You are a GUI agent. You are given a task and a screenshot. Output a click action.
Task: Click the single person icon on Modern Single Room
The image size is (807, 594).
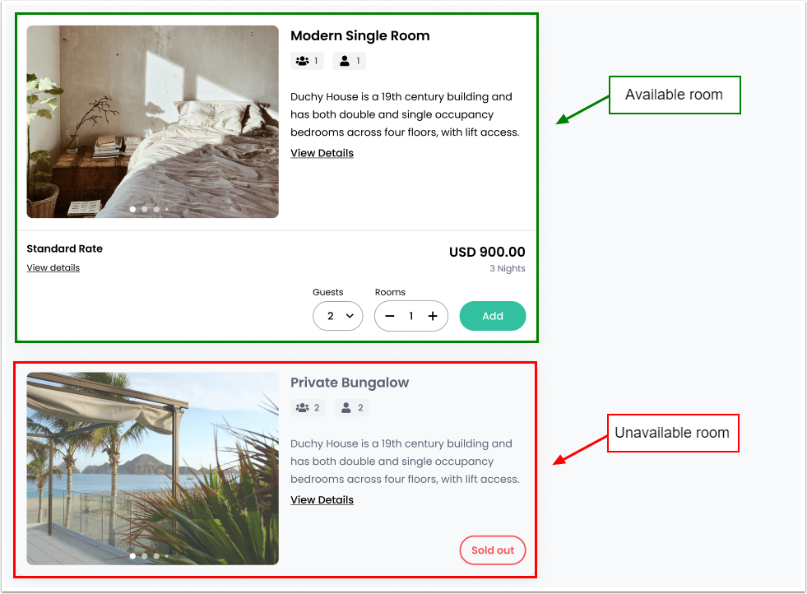coord(345,61)
